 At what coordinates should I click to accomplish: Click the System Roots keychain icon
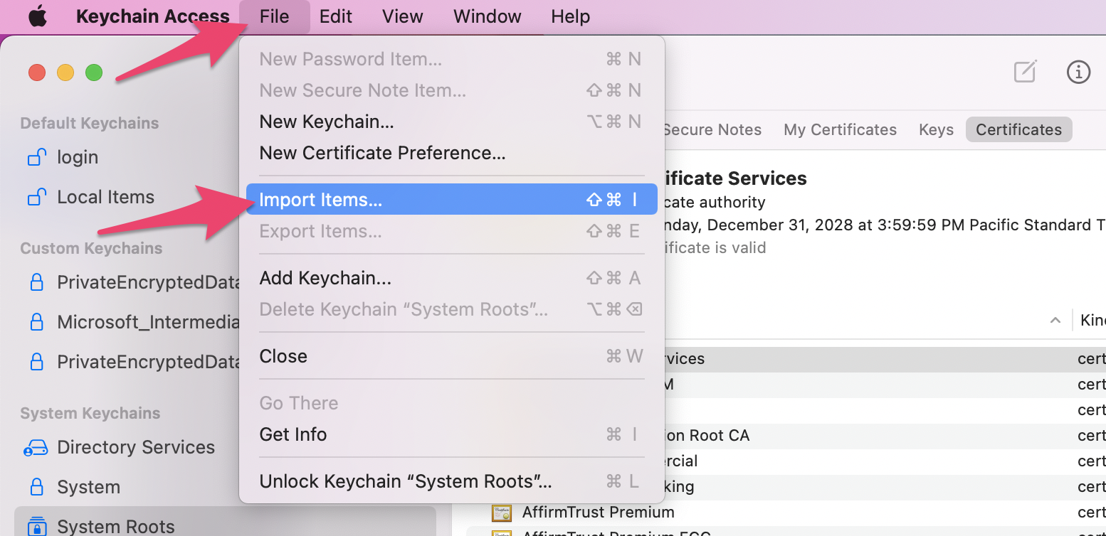click(x=36, y=526)
